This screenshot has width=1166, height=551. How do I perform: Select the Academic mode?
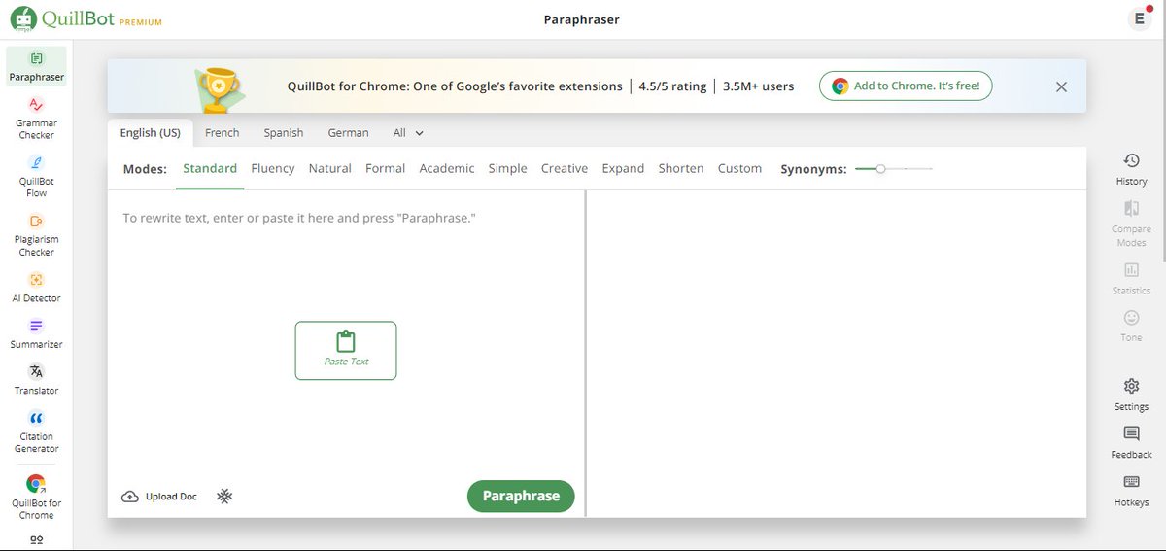tap(447, 168)
